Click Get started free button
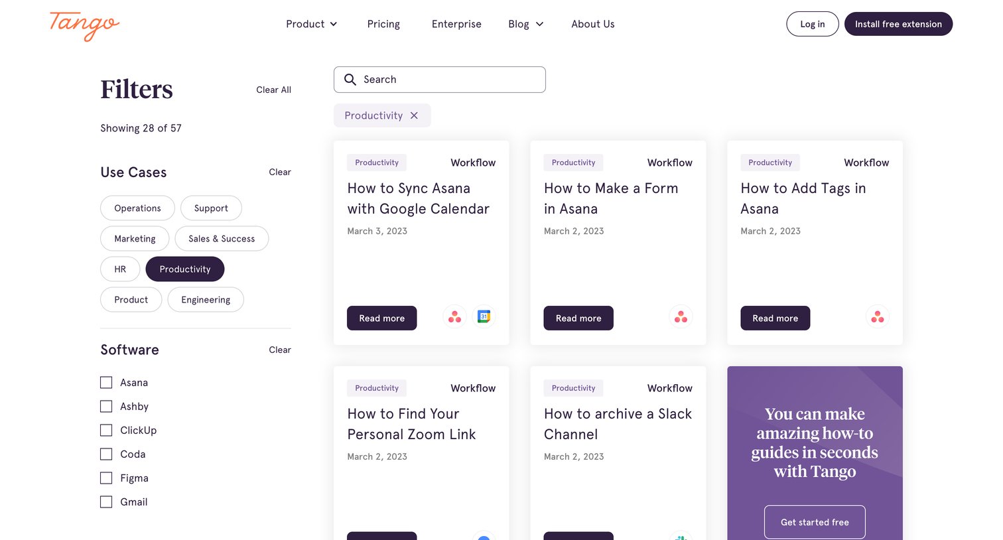Screen dimensions: 1003x540 (815, 522)
